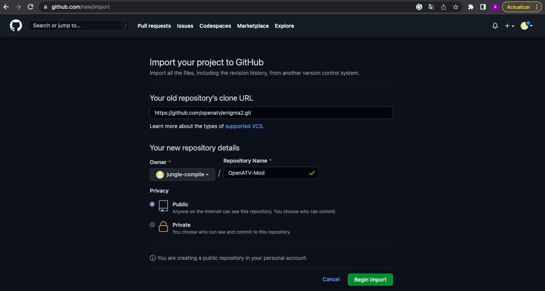Click the Google Translate icon
Image resolution: width=545 pixels, height=291 pixels.
[431, 7]
